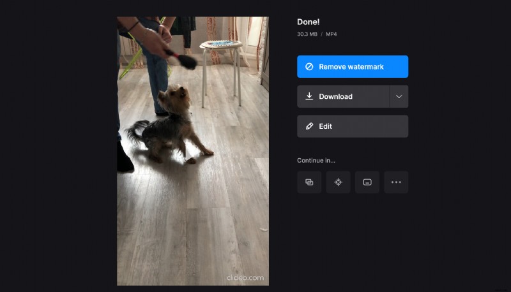Select the MP4 format label
Screen dimensions: 511x292
click(331, 34)
